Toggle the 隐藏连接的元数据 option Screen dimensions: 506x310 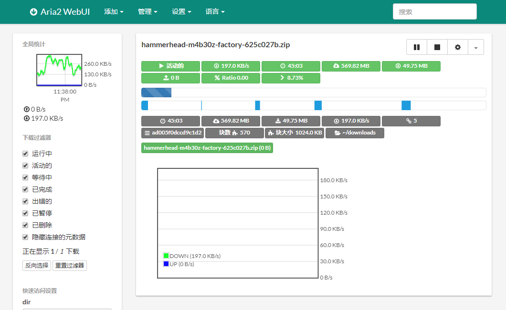25,237
